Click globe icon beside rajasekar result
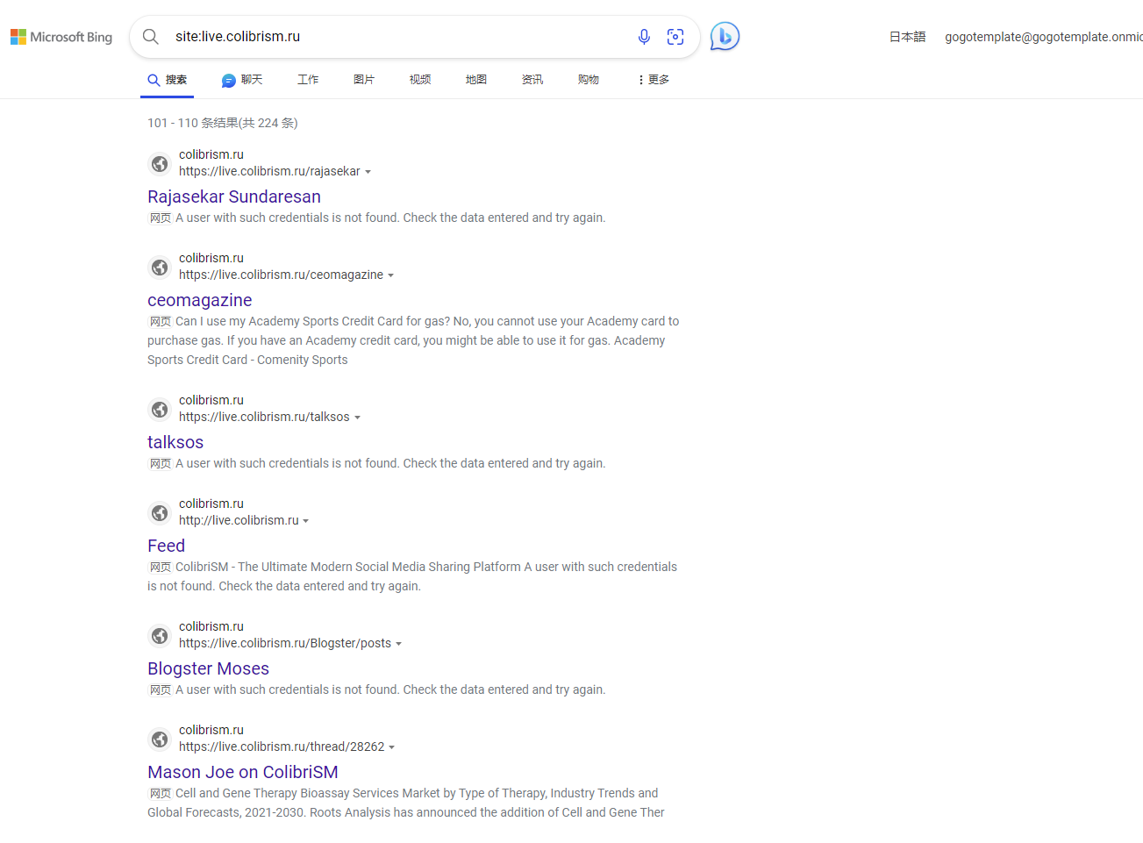The width and height of the screenshot is (1143, 843). click(160, 163)
